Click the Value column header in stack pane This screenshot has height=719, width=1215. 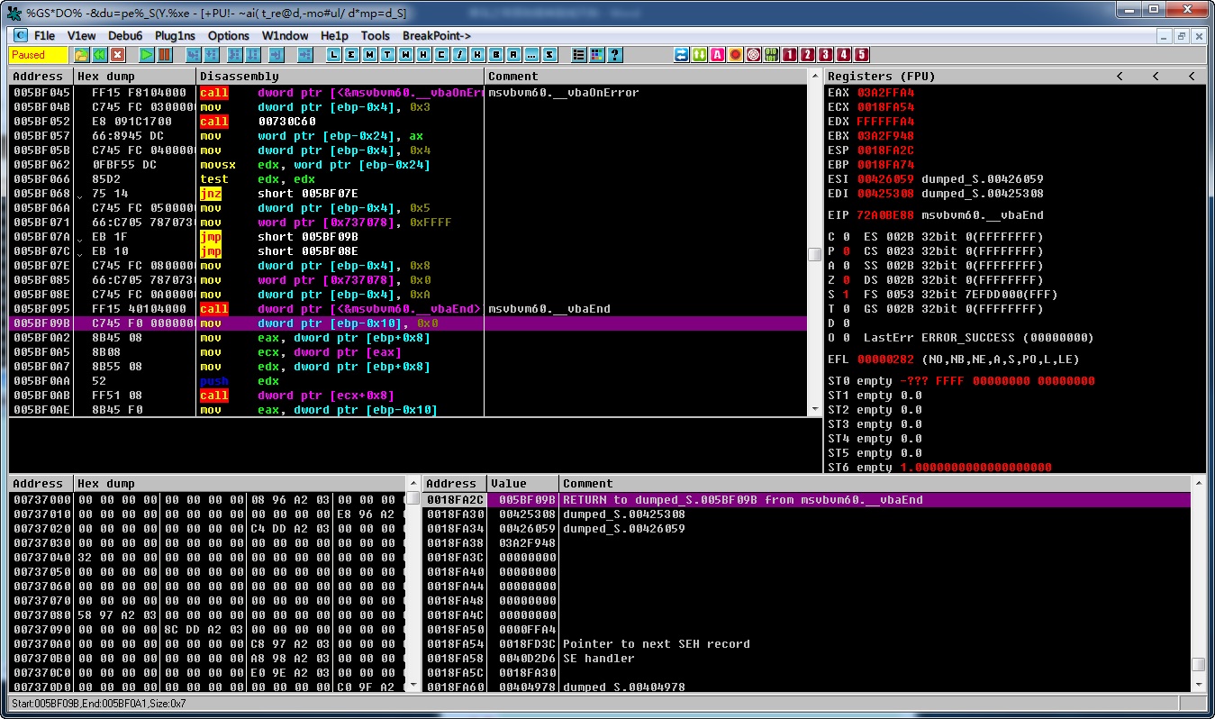(522, 484)
